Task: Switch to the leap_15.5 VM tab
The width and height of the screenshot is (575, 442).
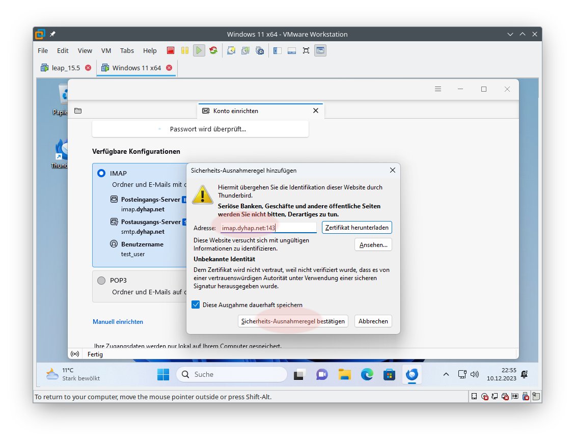Action: [66, 68]
